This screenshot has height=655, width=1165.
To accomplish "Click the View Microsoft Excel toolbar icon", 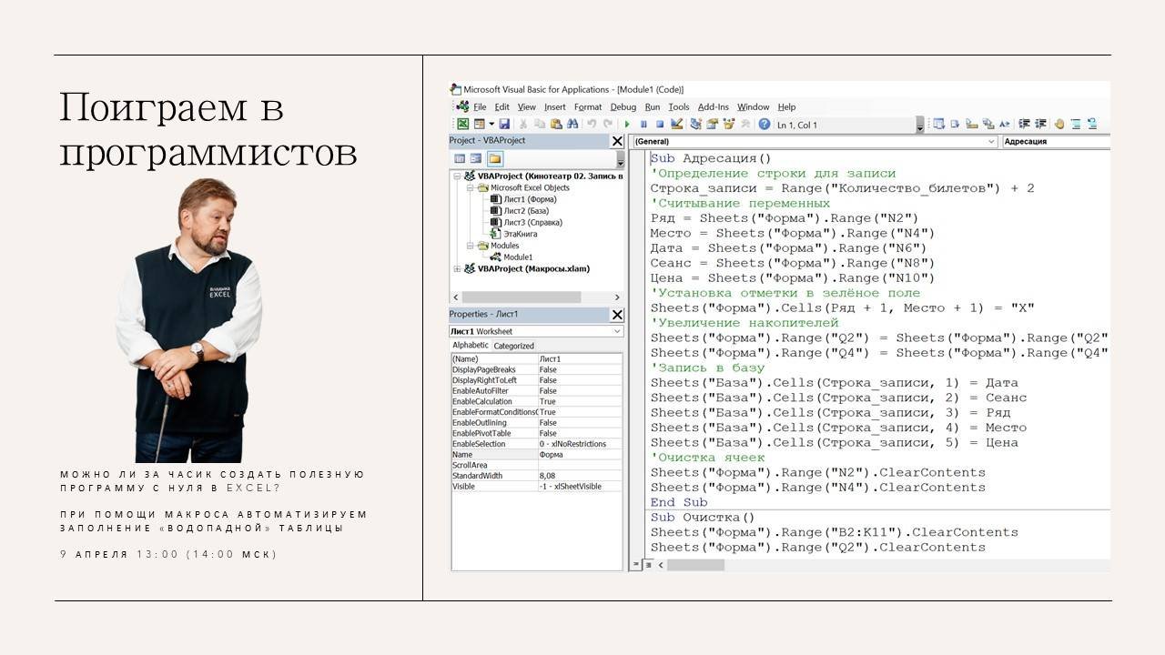I will click(462, 125).
